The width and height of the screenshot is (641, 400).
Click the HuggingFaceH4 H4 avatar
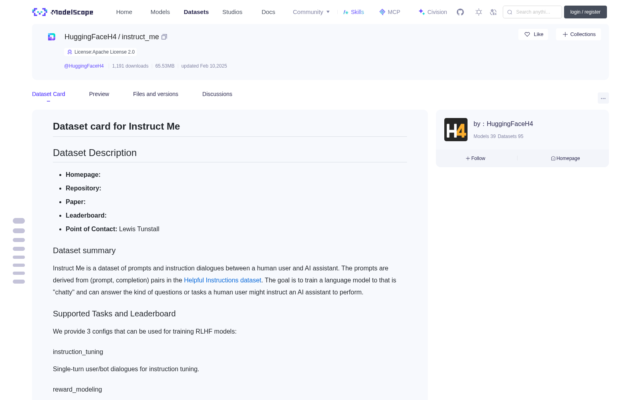[x=456, y=130]
